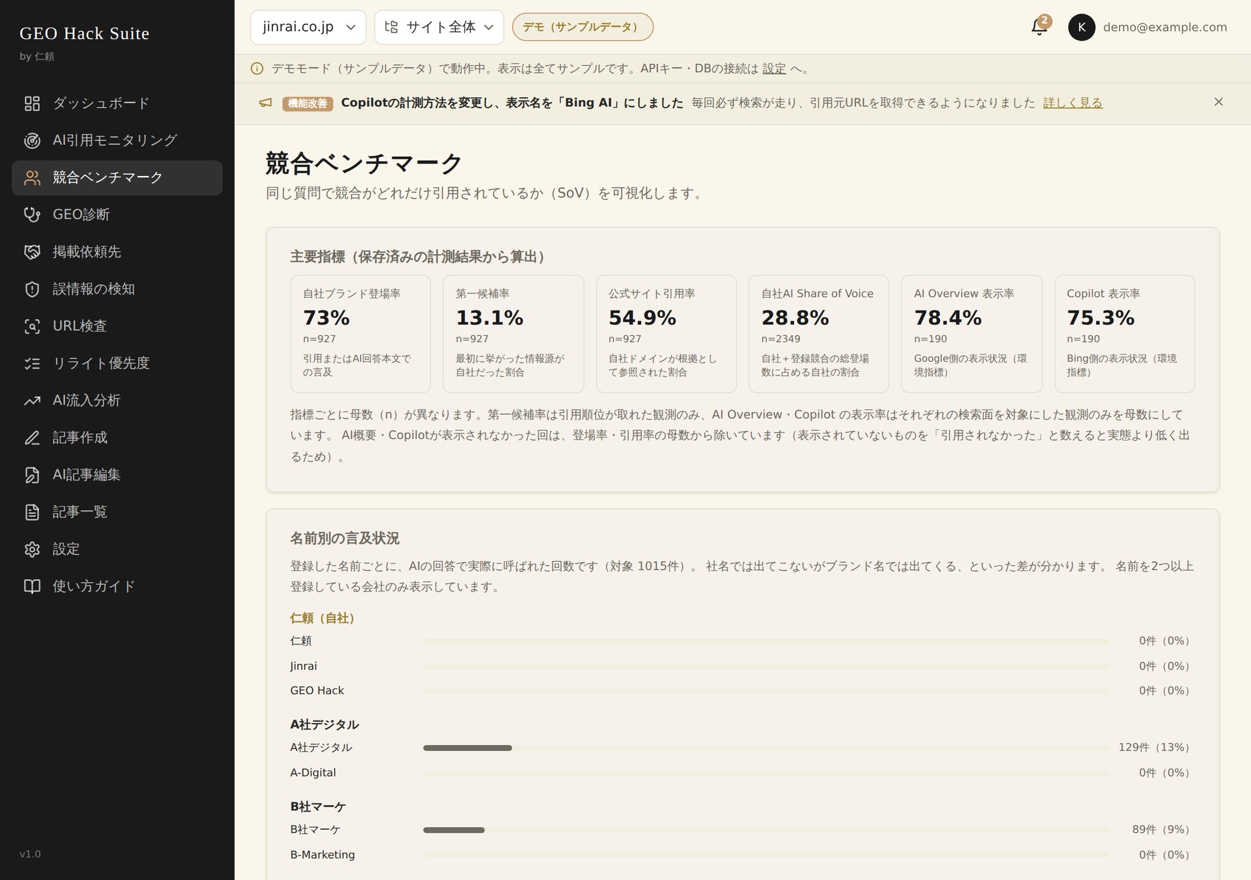Click the 記事一覧 document icon
The height and width of the screenshot is (880, 1251).
pos(32,512)
